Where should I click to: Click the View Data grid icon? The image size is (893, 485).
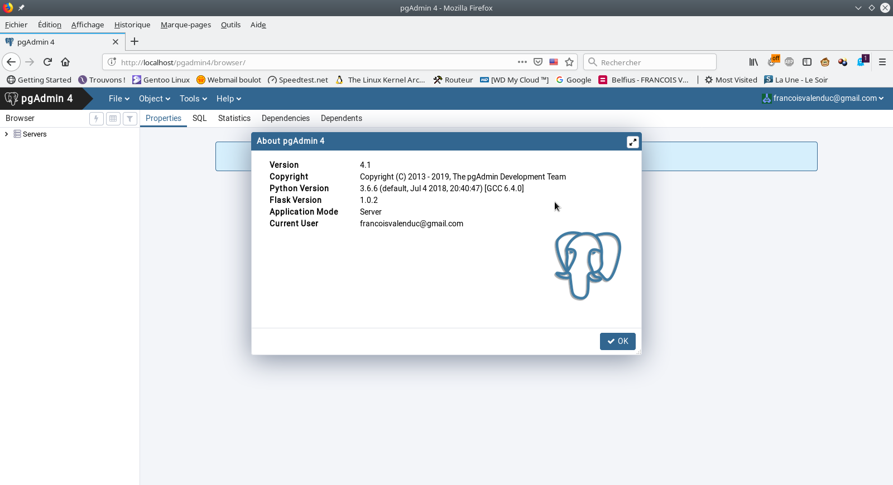(x=113, y=119)
